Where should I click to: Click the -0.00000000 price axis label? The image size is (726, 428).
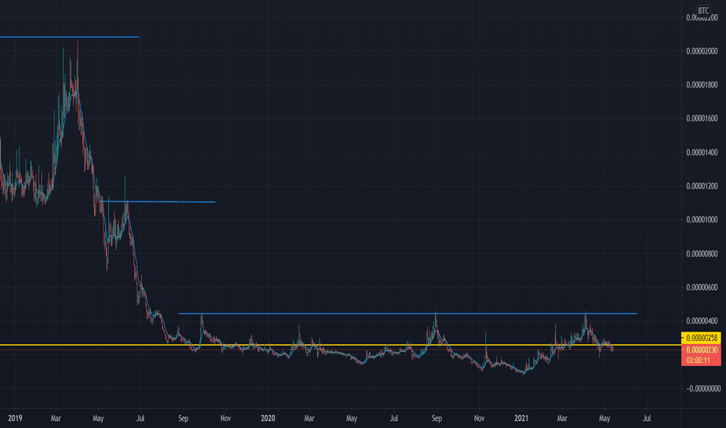702,388
